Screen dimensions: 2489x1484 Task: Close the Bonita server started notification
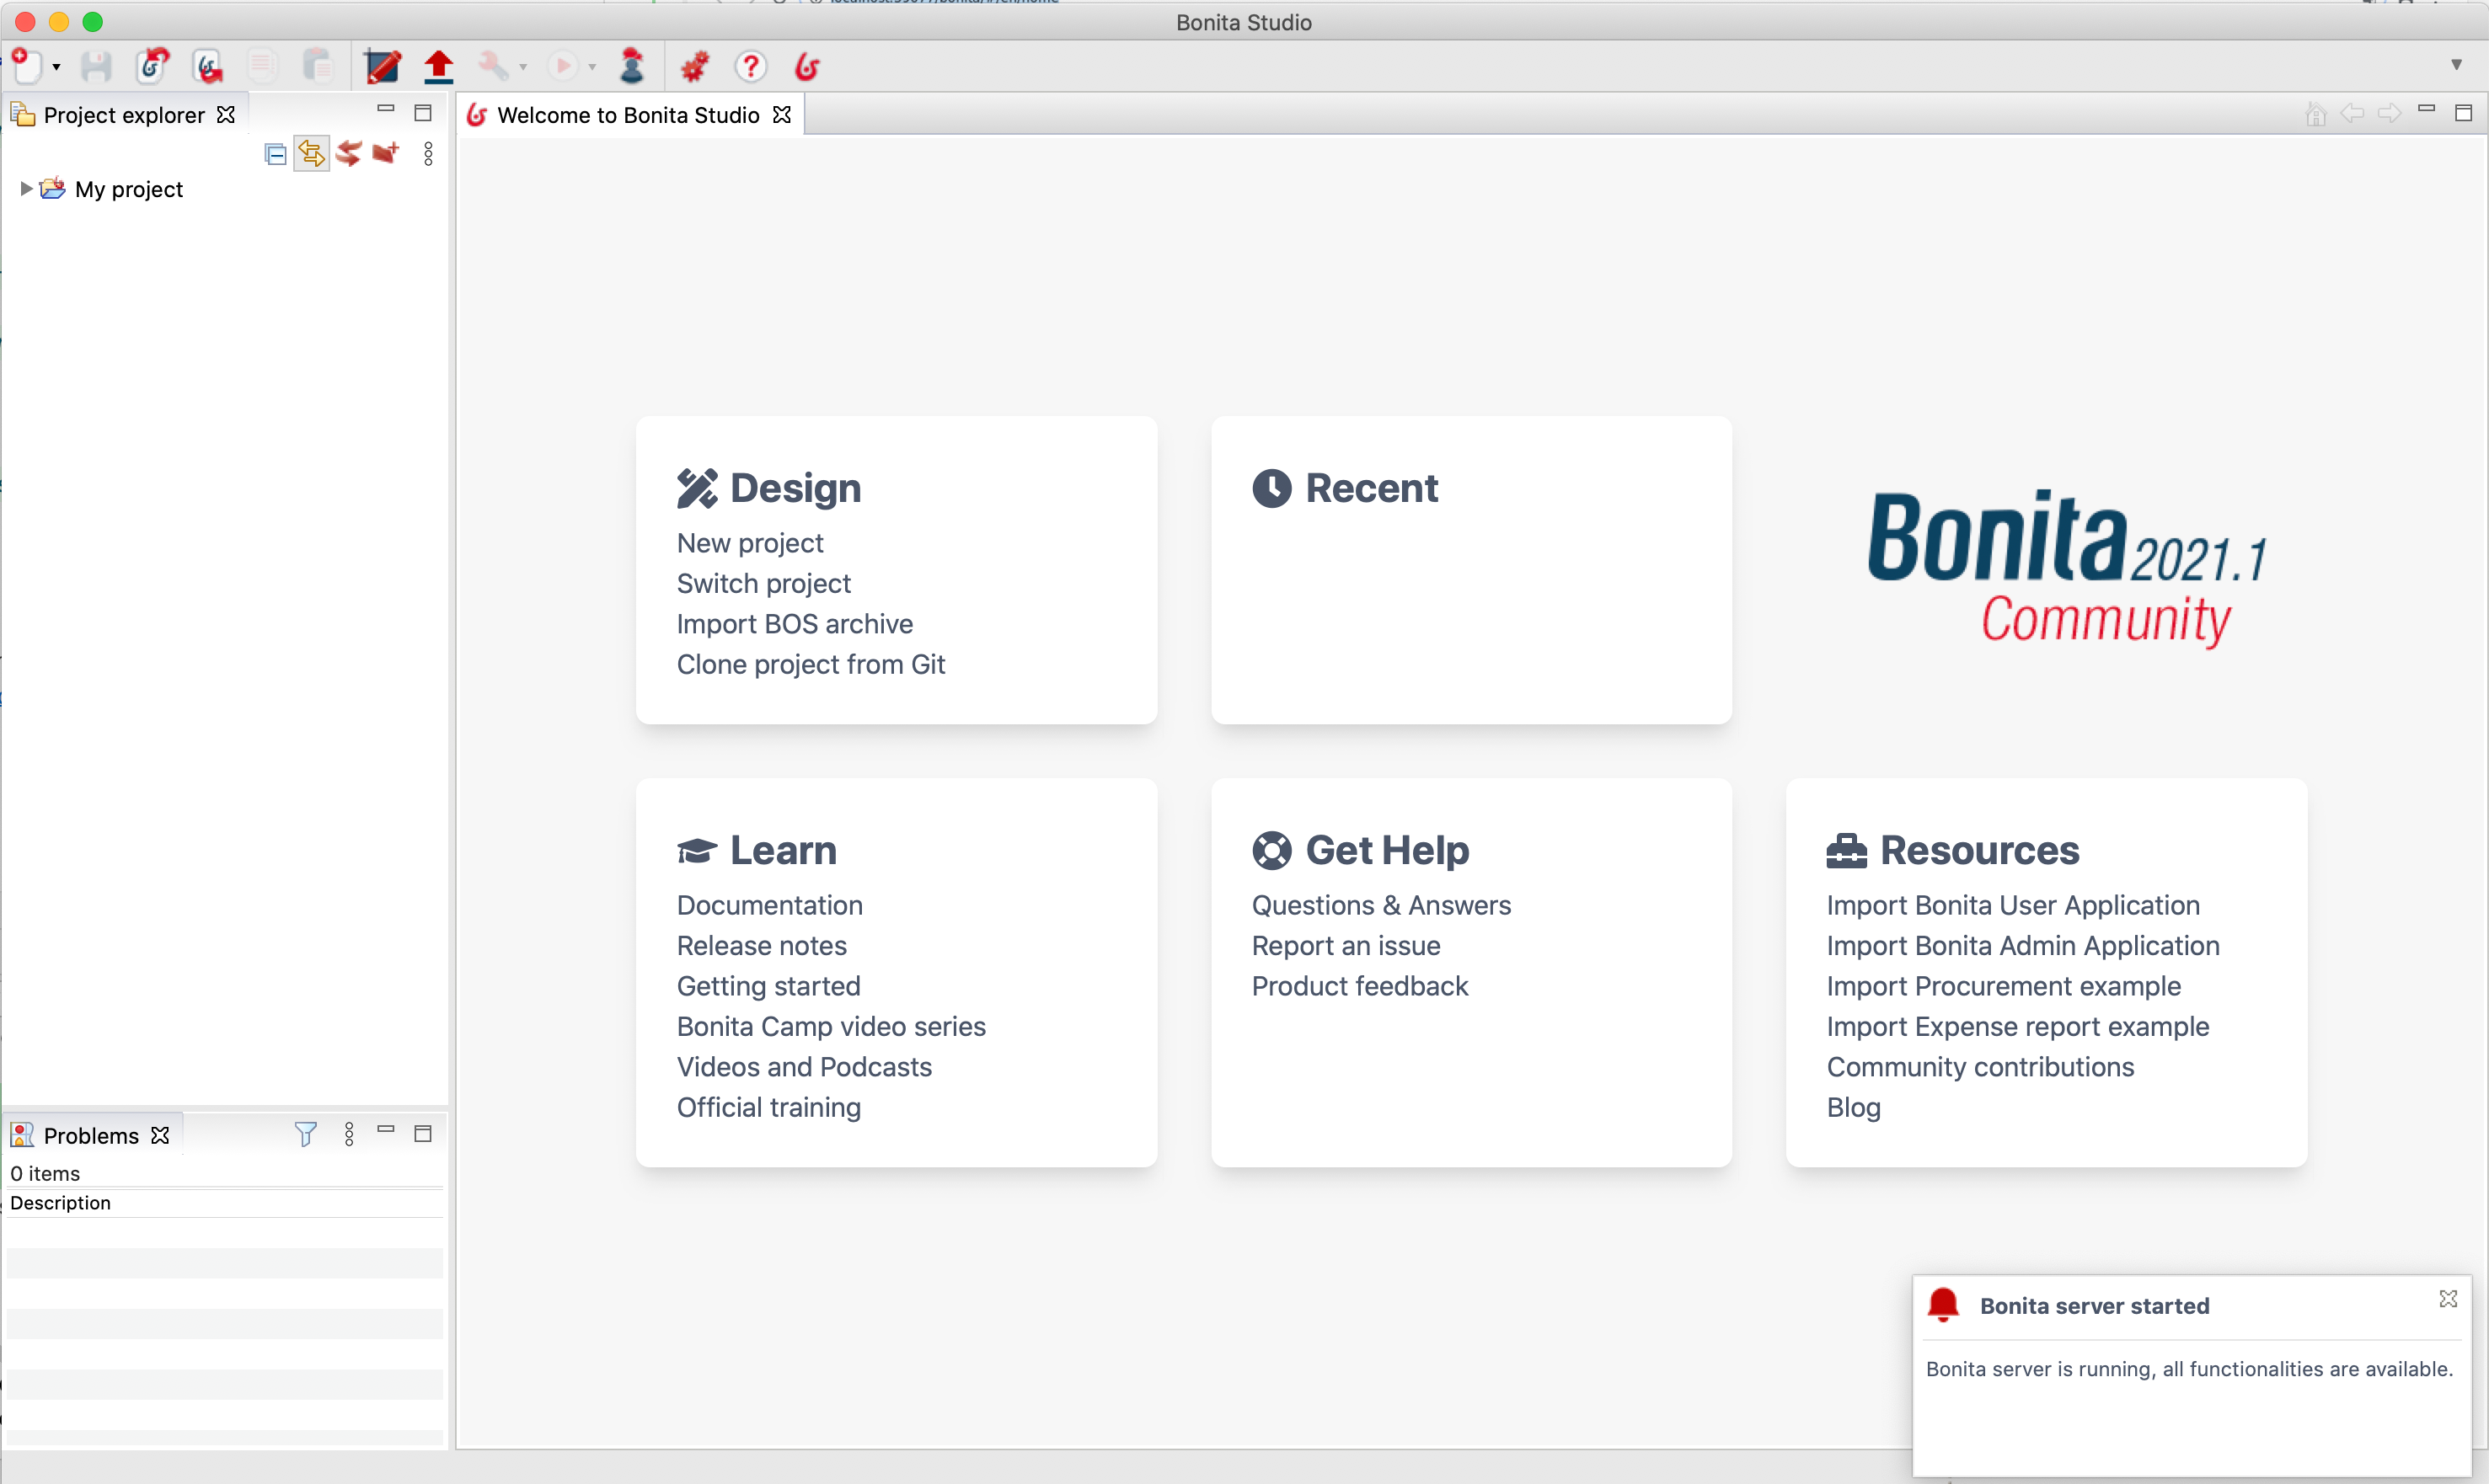[2448, 1299]
